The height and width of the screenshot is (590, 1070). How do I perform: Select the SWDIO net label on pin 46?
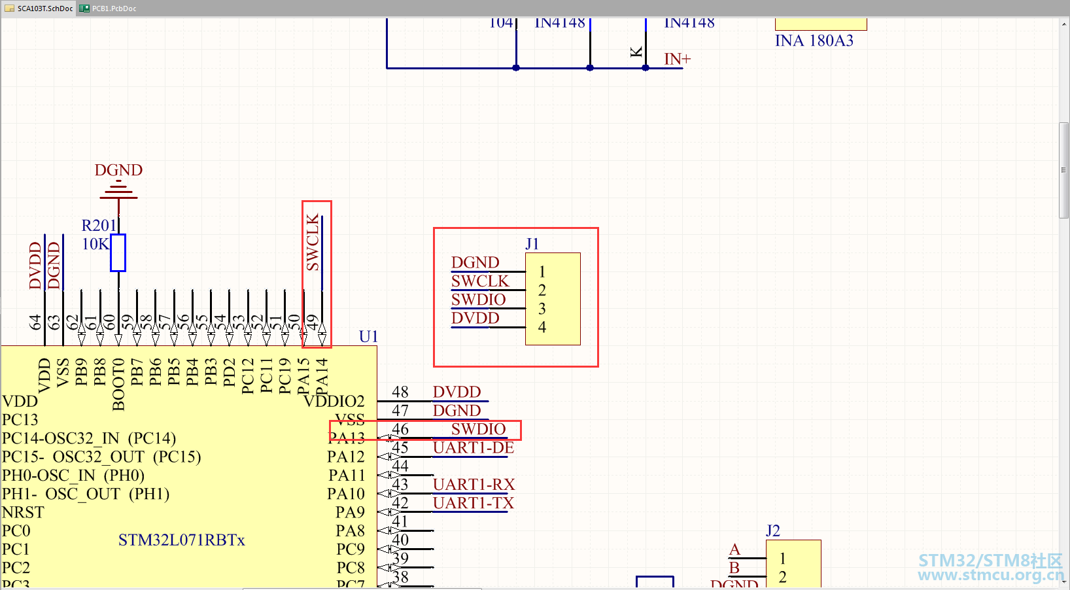tap(479, 429)
